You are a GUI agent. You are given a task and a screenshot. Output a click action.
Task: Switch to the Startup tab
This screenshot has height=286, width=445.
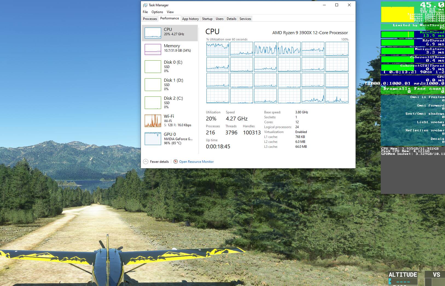click(x=207, y=19)
